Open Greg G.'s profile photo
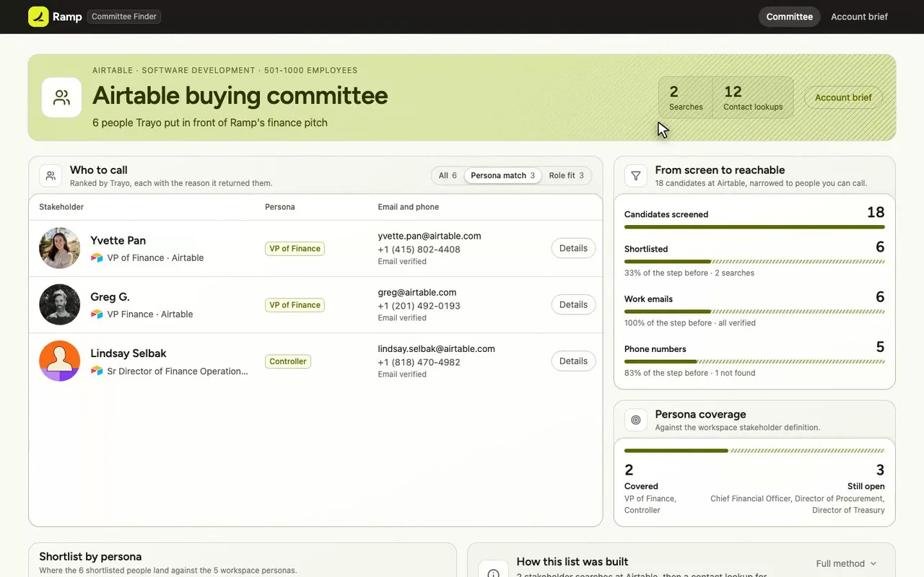This screenshot has width=924, height=577. 59,304
